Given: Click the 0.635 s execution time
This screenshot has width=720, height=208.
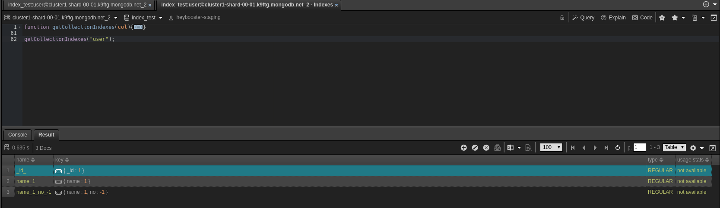Looking at the screenshot, I should pyautogui.click(x=21, y=148).
